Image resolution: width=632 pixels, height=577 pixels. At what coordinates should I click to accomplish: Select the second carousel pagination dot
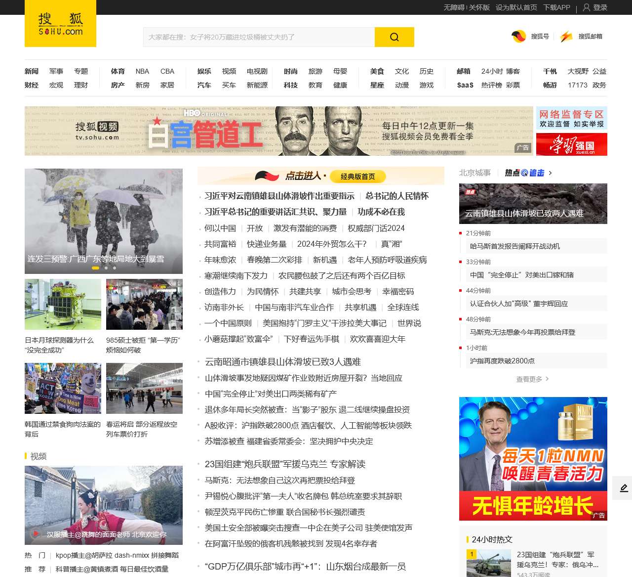click(105, 268)
